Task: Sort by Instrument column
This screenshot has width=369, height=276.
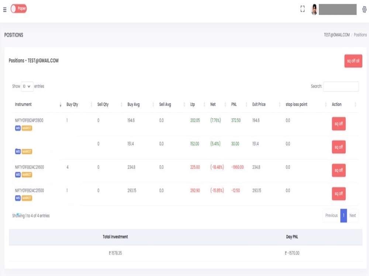Action: tap(38, 105)
